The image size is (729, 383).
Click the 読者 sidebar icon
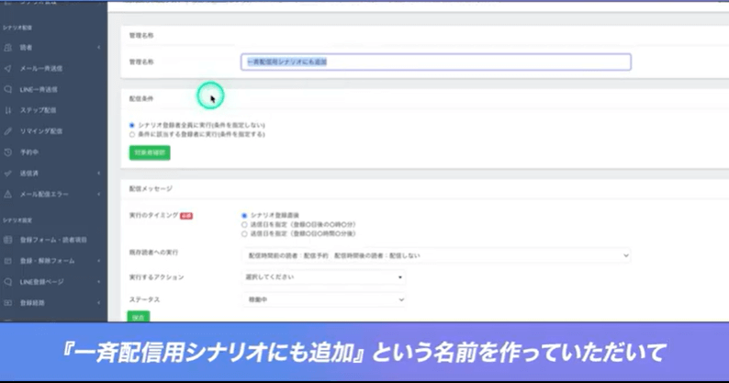[8, 46]
